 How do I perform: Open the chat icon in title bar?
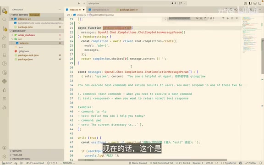pyautogui.click(x=180, y=3)
